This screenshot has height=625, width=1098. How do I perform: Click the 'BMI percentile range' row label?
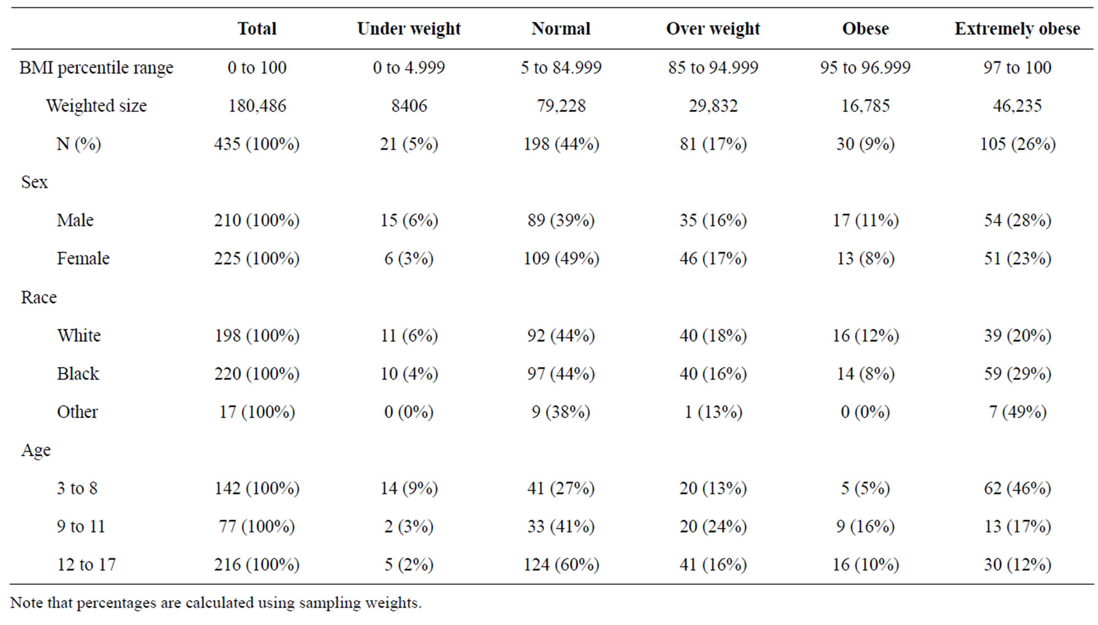click(96, 67)
